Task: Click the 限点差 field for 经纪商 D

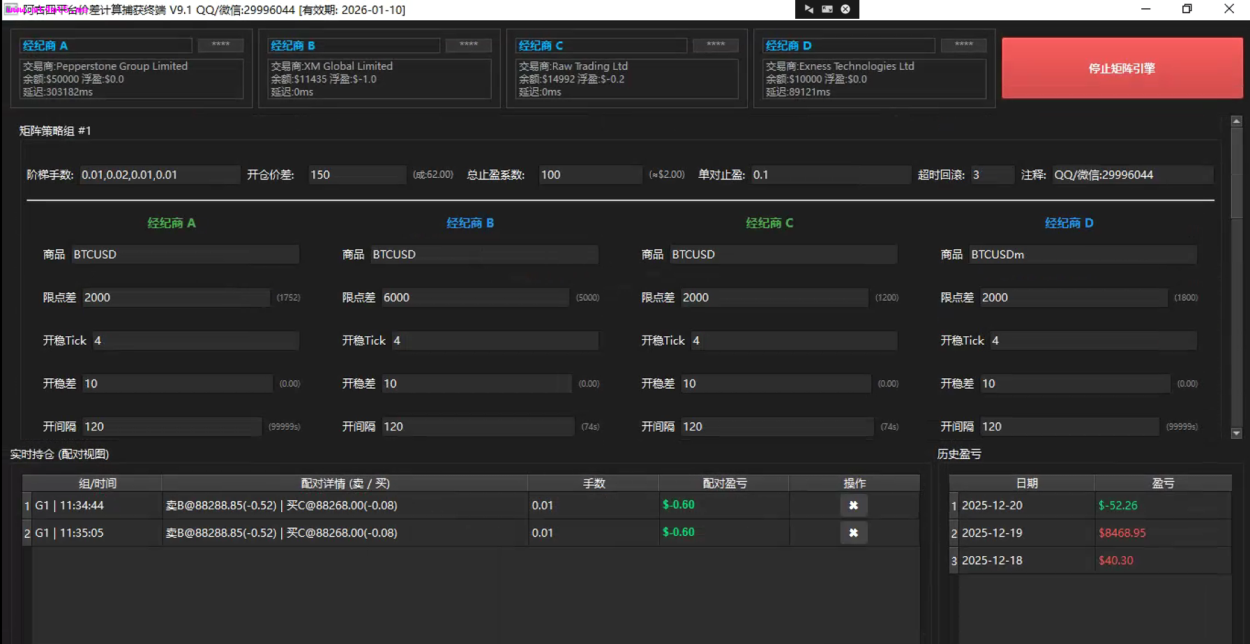Action: [x=1072, y=298]
